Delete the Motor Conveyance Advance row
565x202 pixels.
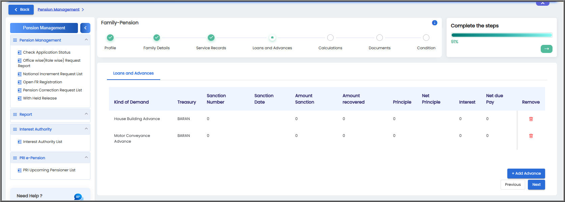(531, 136)
